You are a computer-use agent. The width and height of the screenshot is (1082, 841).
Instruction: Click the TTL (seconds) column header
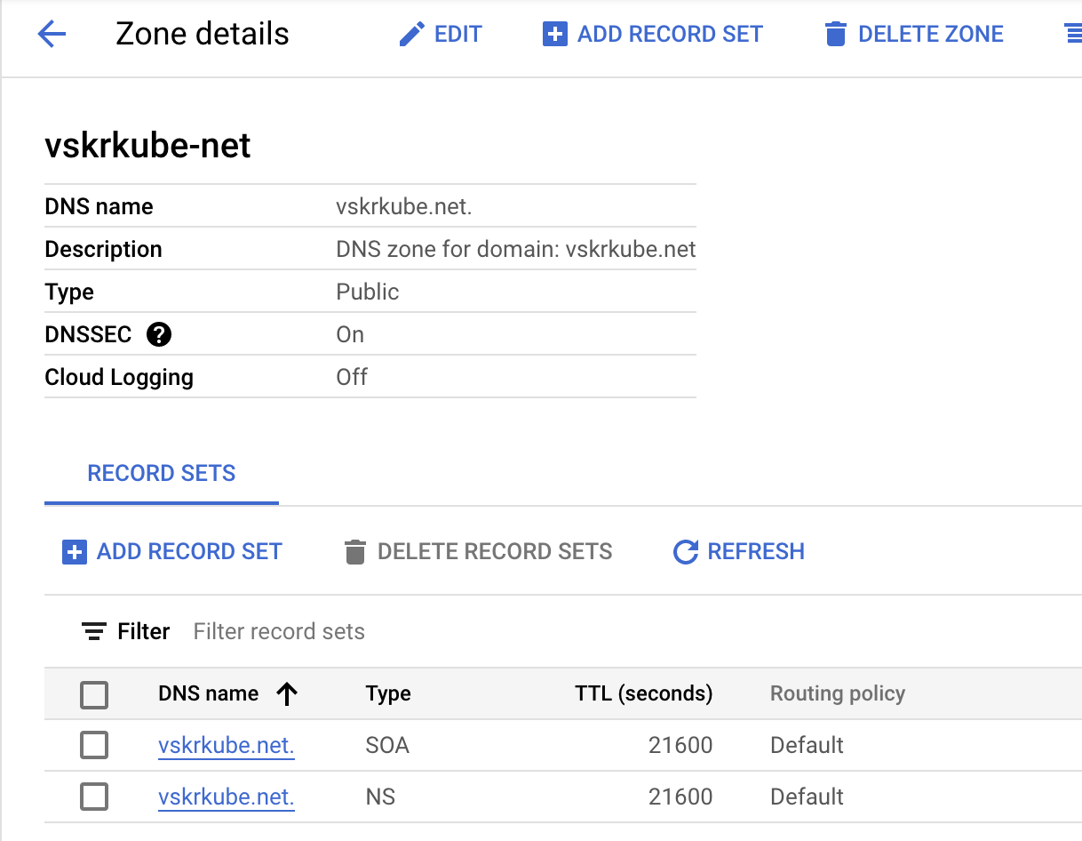643,694
